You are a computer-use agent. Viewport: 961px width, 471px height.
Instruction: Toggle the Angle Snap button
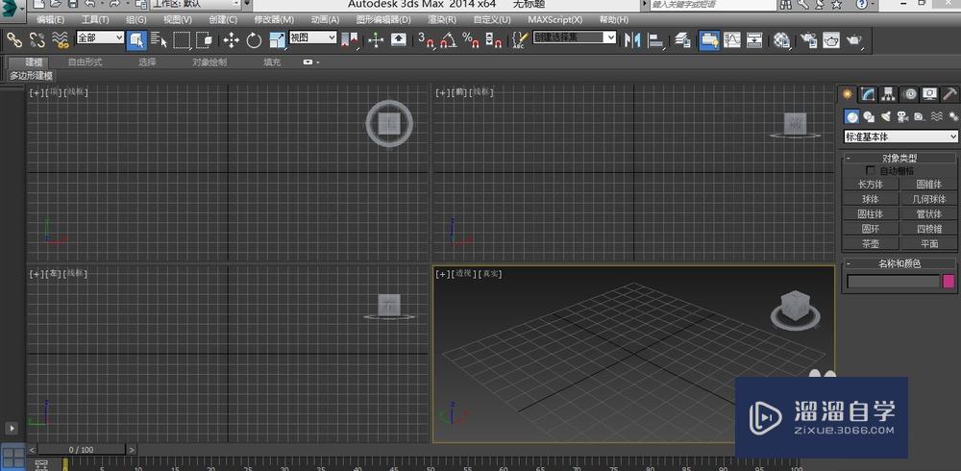click(x=449, y=40)
